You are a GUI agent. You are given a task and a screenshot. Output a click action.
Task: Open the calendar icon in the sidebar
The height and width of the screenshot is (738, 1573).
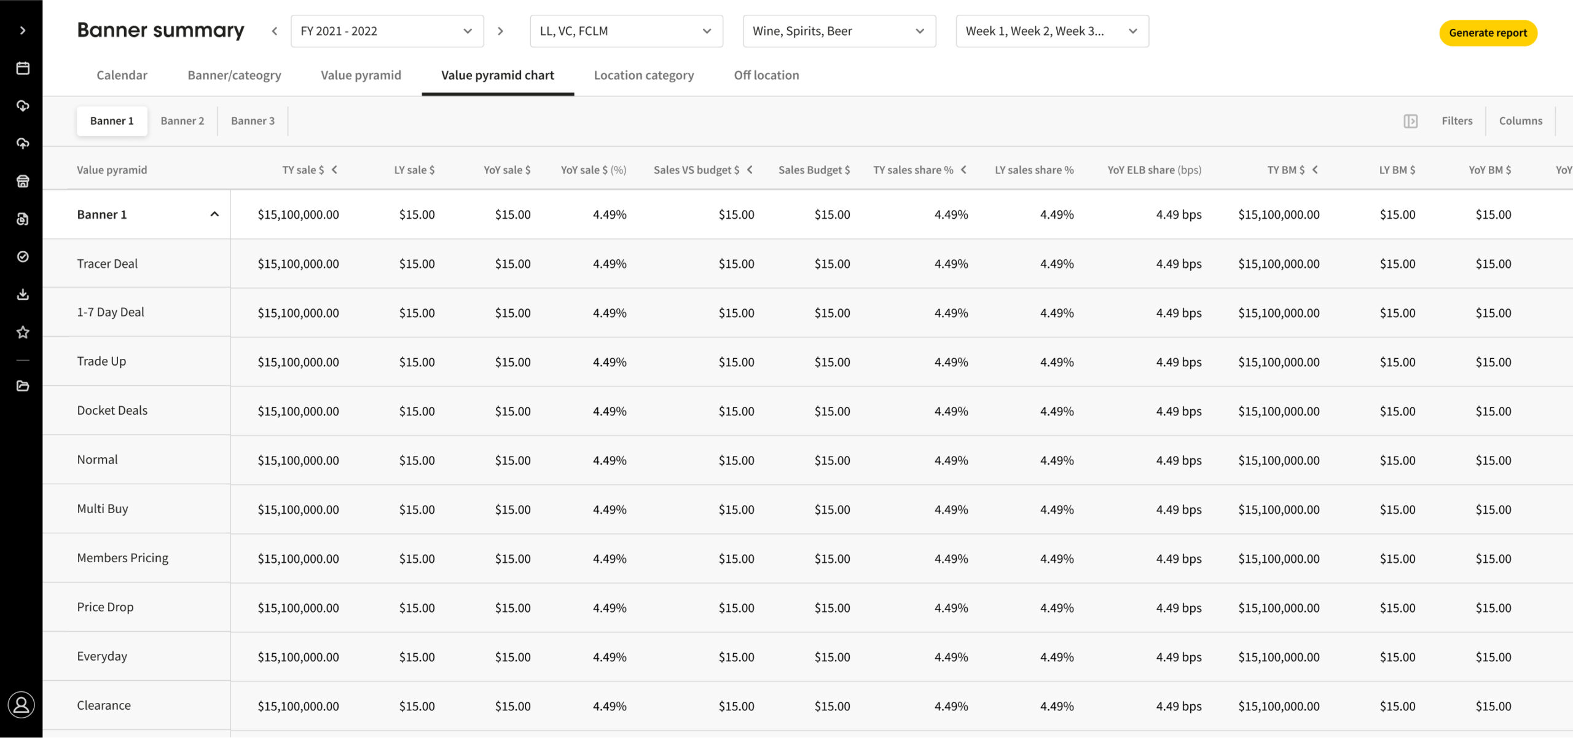tap(23, 68)
